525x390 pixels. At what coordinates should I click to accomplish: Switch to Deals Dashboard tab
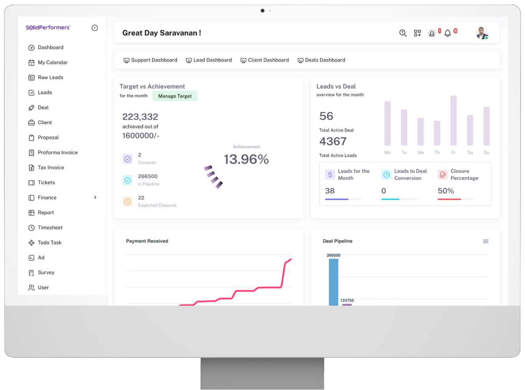pyautogui.click(x=321, y=60)
